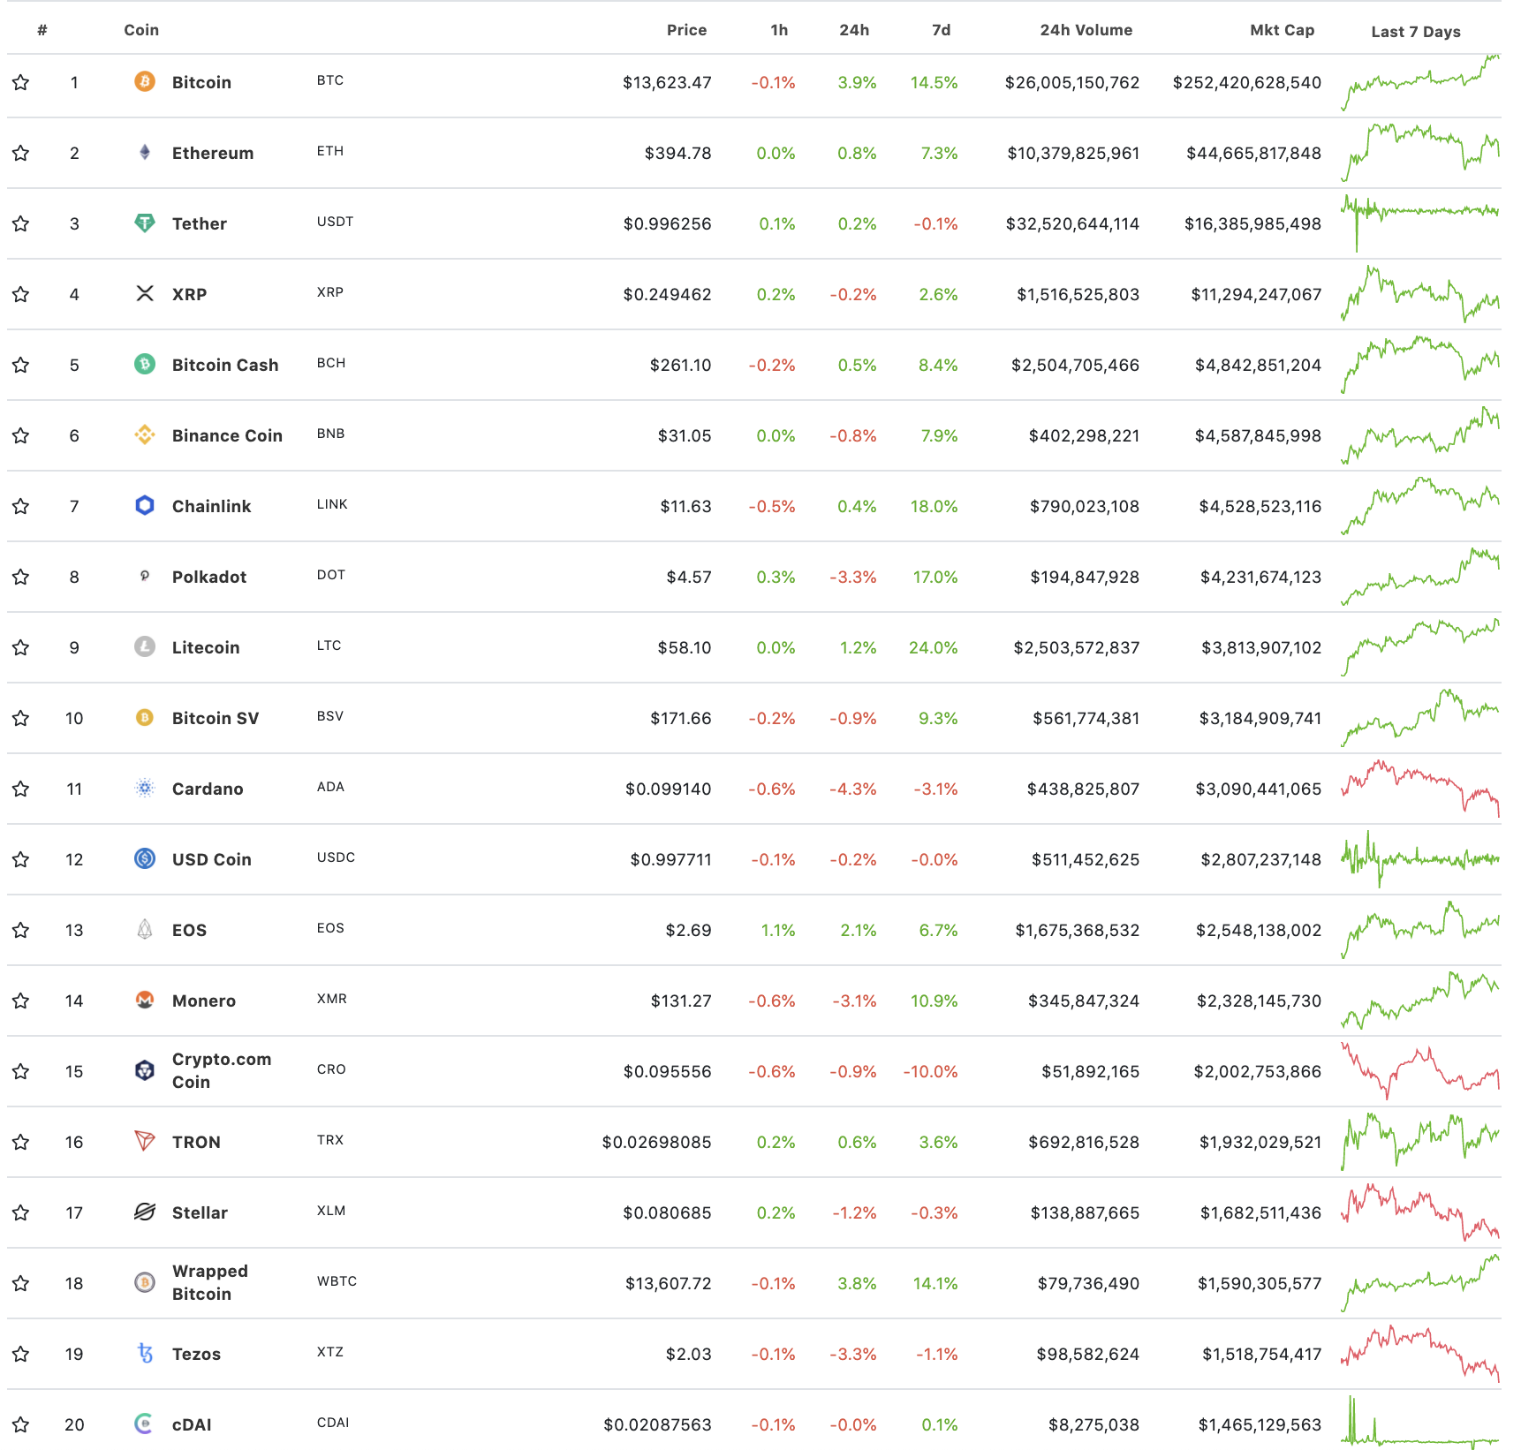Click Ethereum's market cap $44,665,817,848
Viewport: 1521px width, 1450px height.
(x=1253, y=153)
